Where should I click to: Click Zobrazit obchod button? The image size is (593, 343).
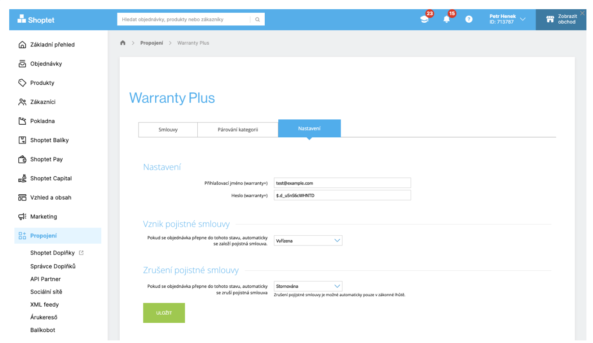[561, 19]
